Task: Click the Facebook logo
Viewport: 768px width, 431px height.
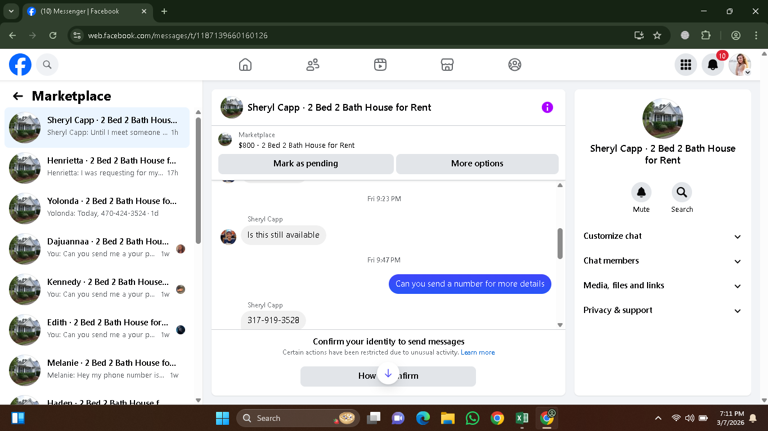Action: click(x=20, y=65)
